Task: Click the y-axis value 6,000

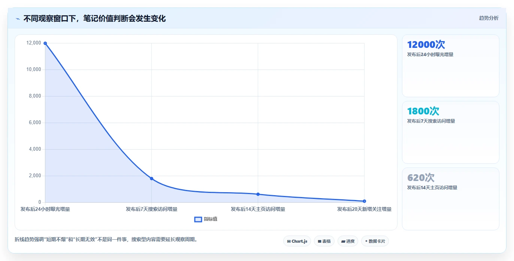Action: click(34, 123)
